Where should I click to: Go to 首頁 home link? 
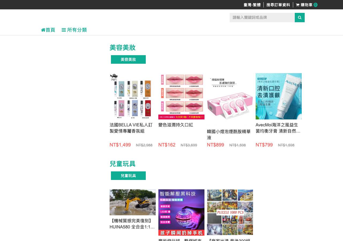(48, 30)
